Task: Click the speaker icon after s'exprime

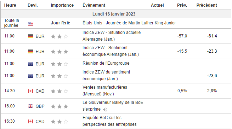Action: [x=105, y=110]
